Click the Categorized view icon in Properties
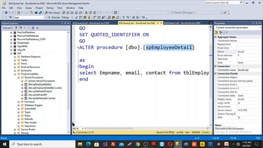Viewport: 263px width, 148px height. tap(217, 32)
